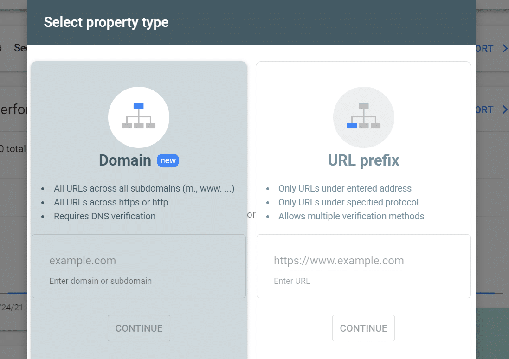Click the 'example.com' domain input field

point(139,261)
